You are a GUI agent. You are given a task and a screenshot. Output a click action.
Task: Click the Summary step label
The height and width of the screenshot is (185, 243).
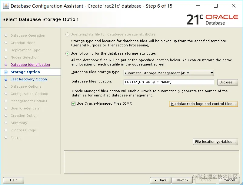point(19,123)
